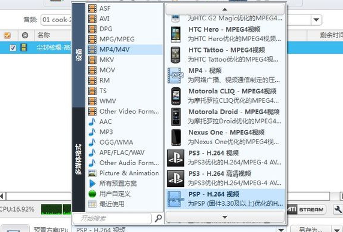Image resolution: width=343 pixels, height=232 pixels.
Task: Click the AAC music note icon
Action: pos(92,121)
